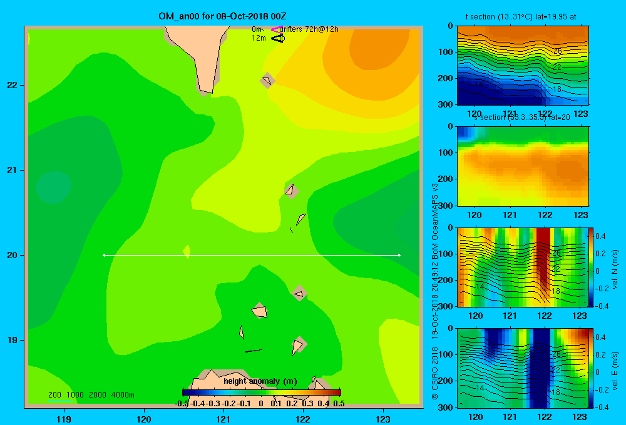Viewport: 626px width, 425px height.
Task: Click the '1000' depth contour legend value
Action: click(x=75, y=395)
